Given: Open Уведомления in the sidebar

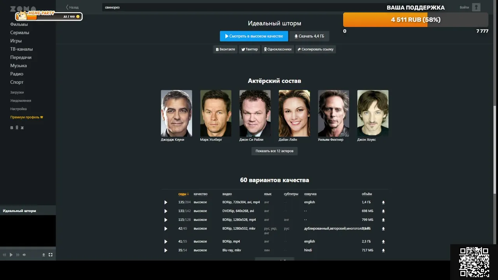Looking at the screenshot, I should click(21, 101).
